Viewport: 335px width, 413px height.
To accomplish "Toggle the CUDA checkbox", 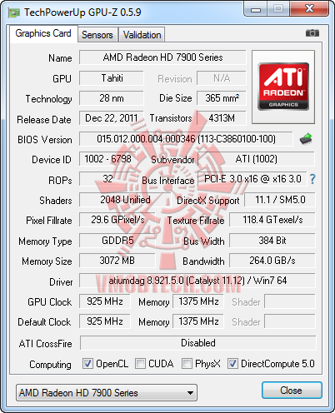I will pos(140,363).
